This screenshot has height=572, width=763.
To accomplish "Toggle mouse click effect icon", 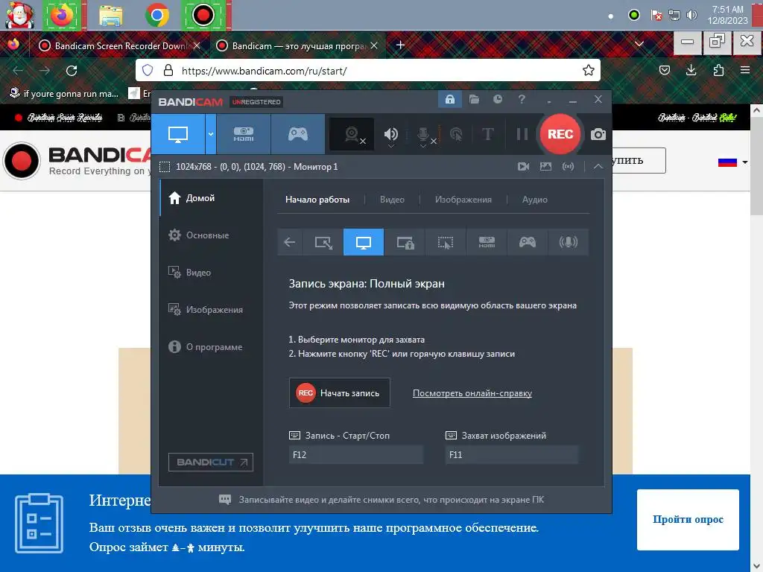I will coord(456,134).
